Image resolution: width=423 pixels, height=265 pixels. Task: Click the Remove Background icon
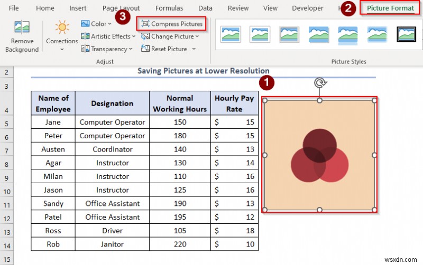tap(22, 27)
